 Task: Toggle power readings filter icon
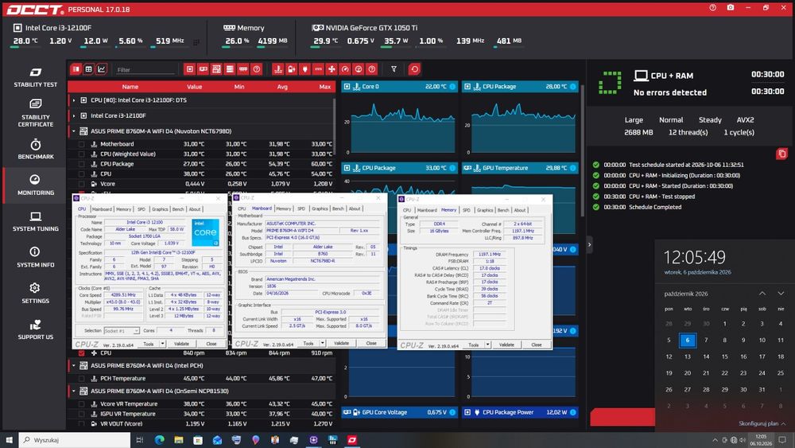click(x=304, y=69)
